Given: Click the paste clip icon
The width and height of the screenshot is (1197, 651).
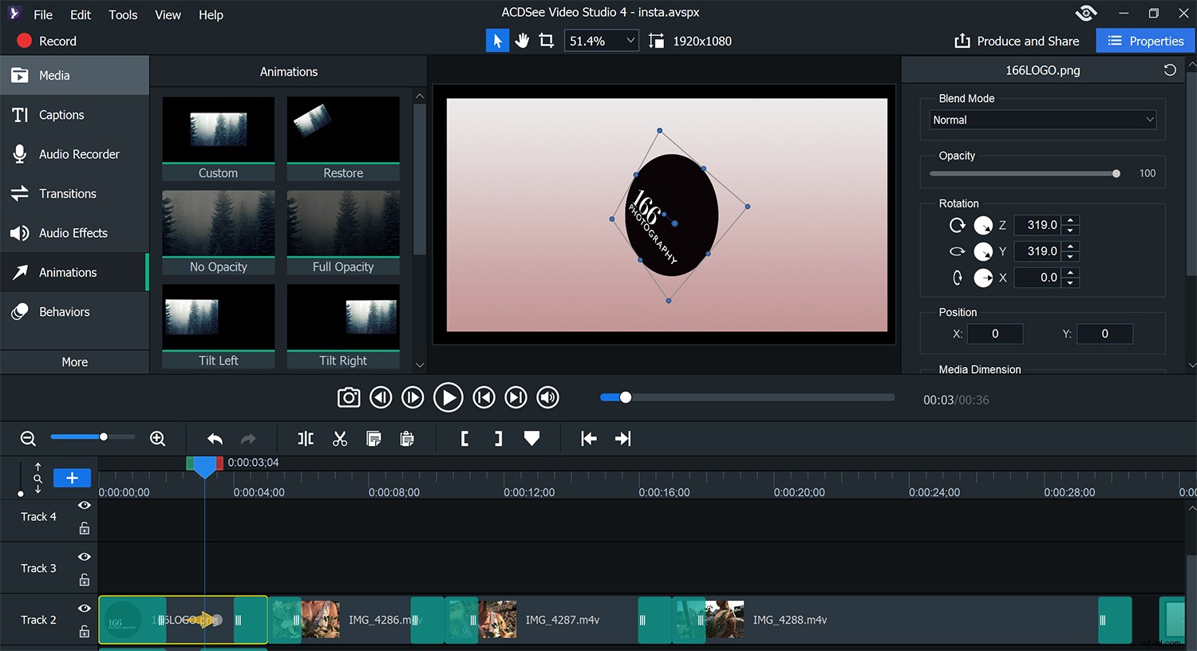Looking at the screenshot, I should click(406, 438).
